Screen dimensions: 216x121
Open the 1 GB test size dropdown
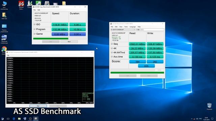point(139,30)
